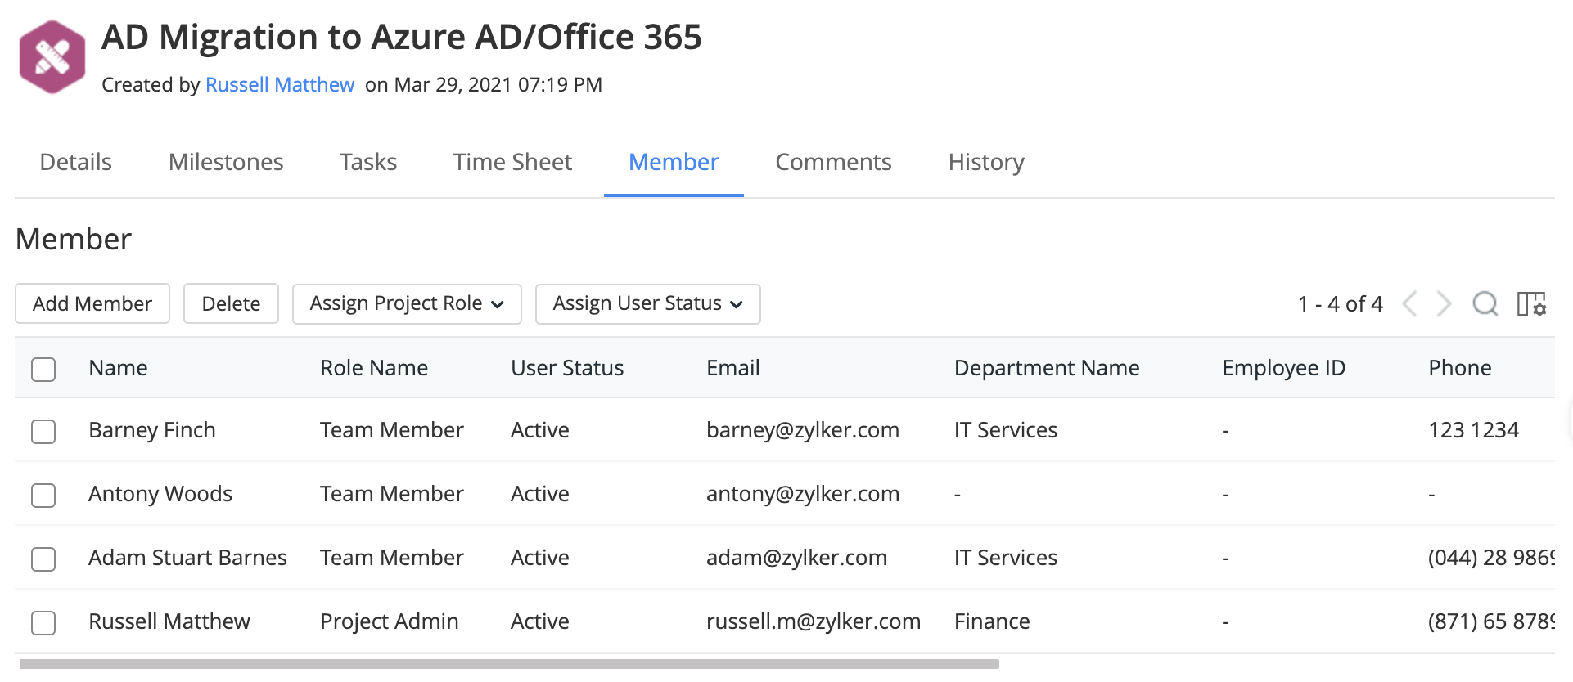The height and width of the screenshot is (682, 1573).
Task: Go to next page arrow
Action: [x=1445, y=304]
